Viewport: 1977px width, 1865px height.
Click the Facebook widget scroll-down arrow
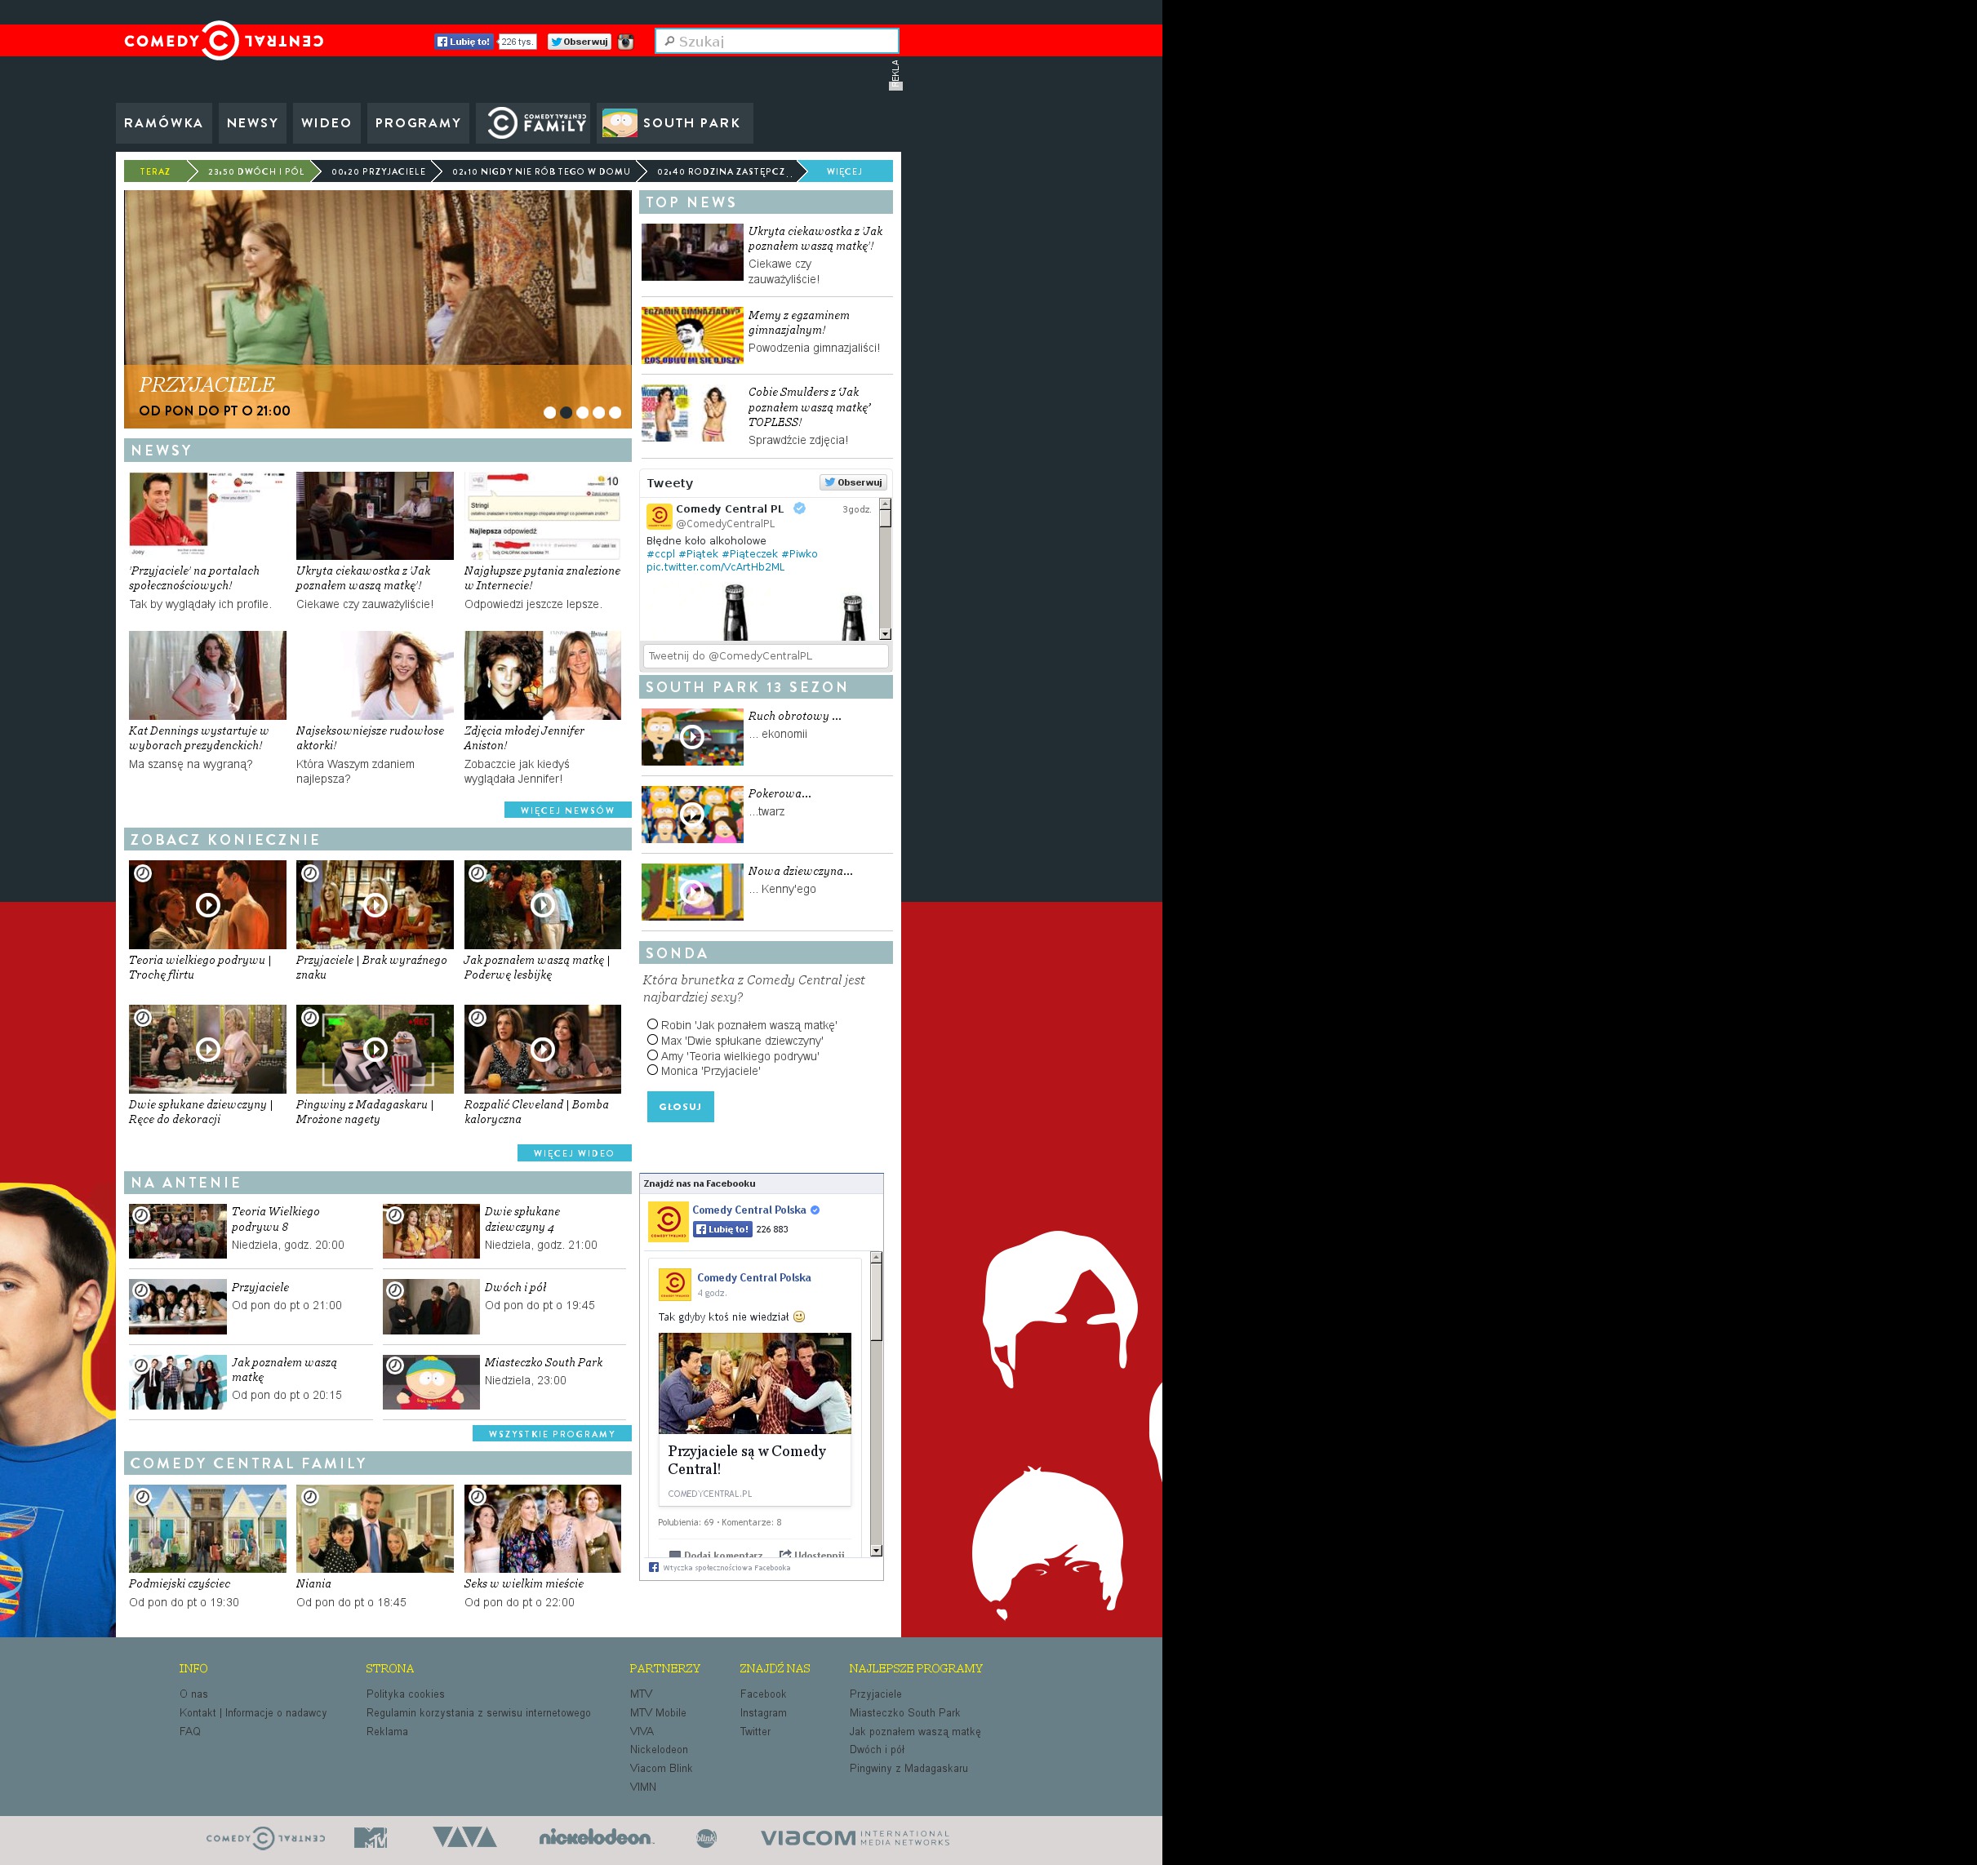click(x=876, y=1550)
